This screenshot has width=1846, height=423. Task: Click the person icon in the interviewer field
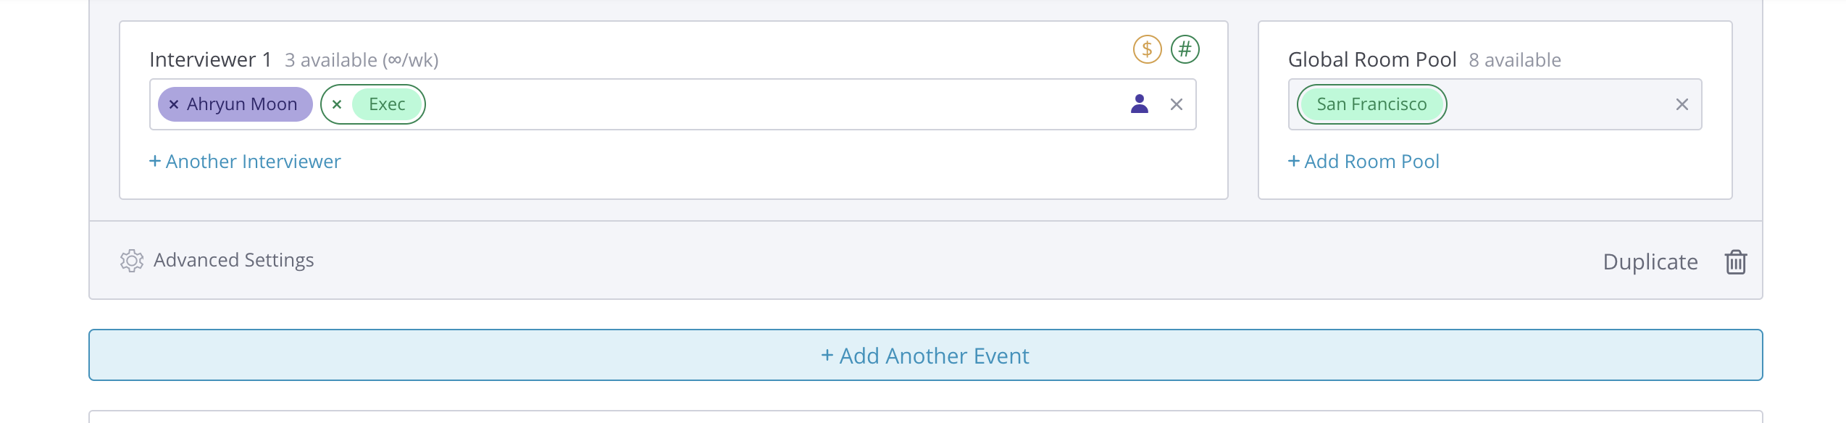[x=1140, y=104]
